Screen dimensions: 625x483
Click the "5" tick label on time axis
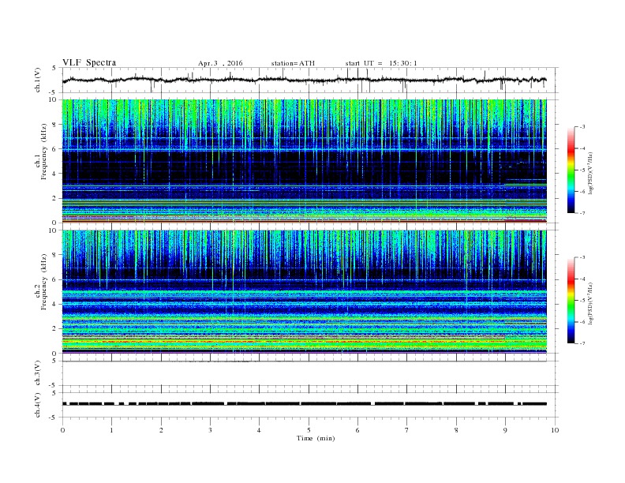point(309,430)
